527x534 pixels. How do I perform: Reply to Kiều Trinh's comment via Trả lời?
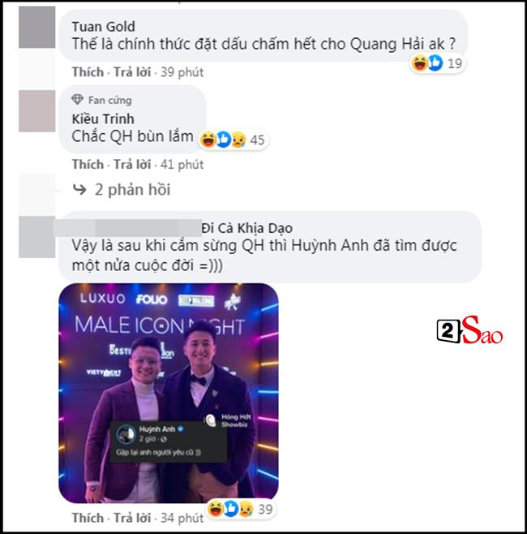132,165
